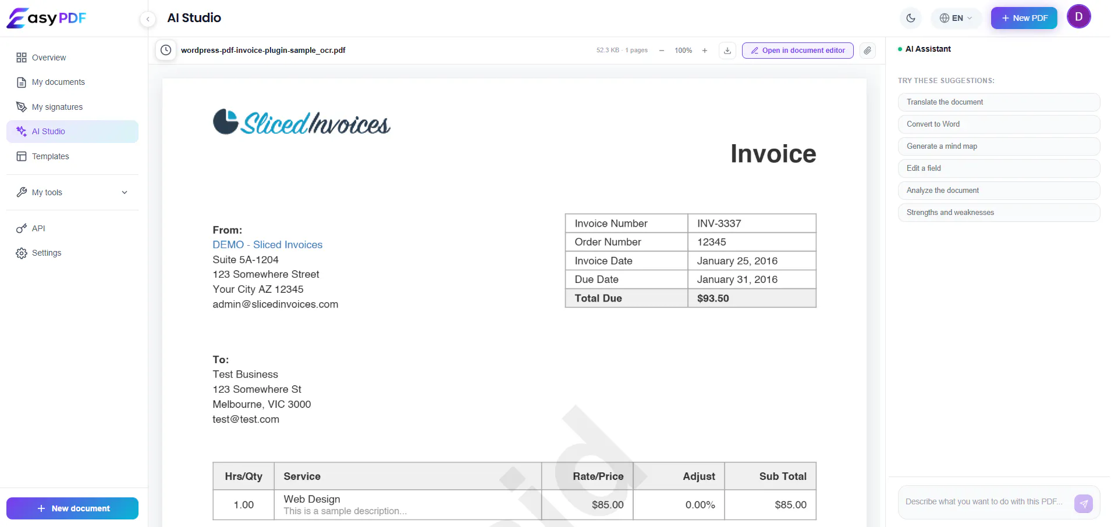1111x527 pixels.
Task: Choose the Edit a field suggestion
Action: click(999, 169)
